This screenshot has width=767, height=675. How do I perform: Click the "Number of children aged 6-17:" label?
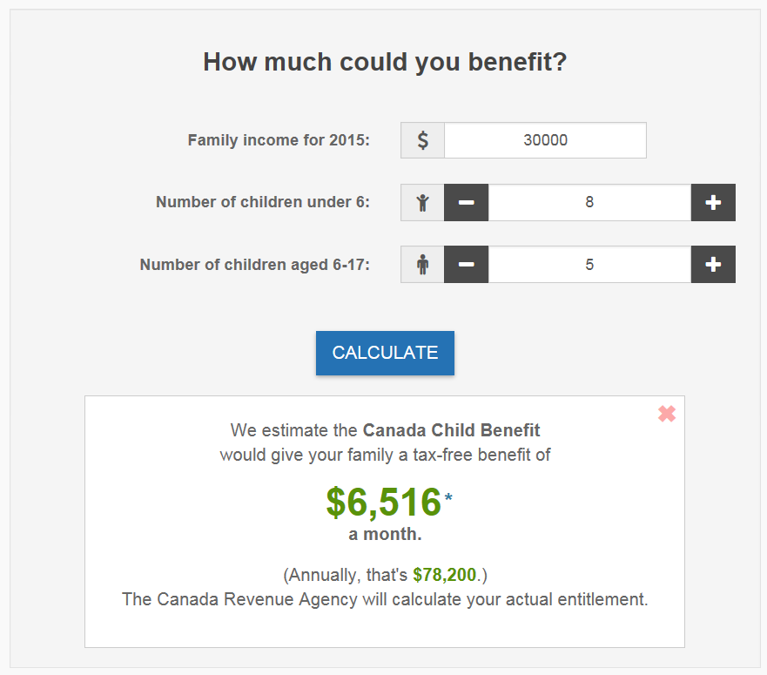(x=254, y=265)
